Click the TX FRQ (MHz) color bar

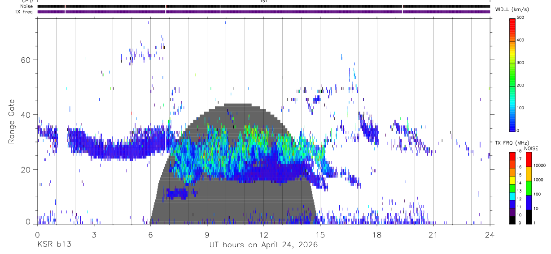512,188
